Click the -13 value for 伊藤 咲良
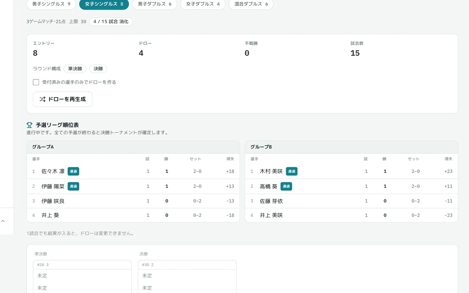Viewport: 469px width, 293px height. [230, 201]
